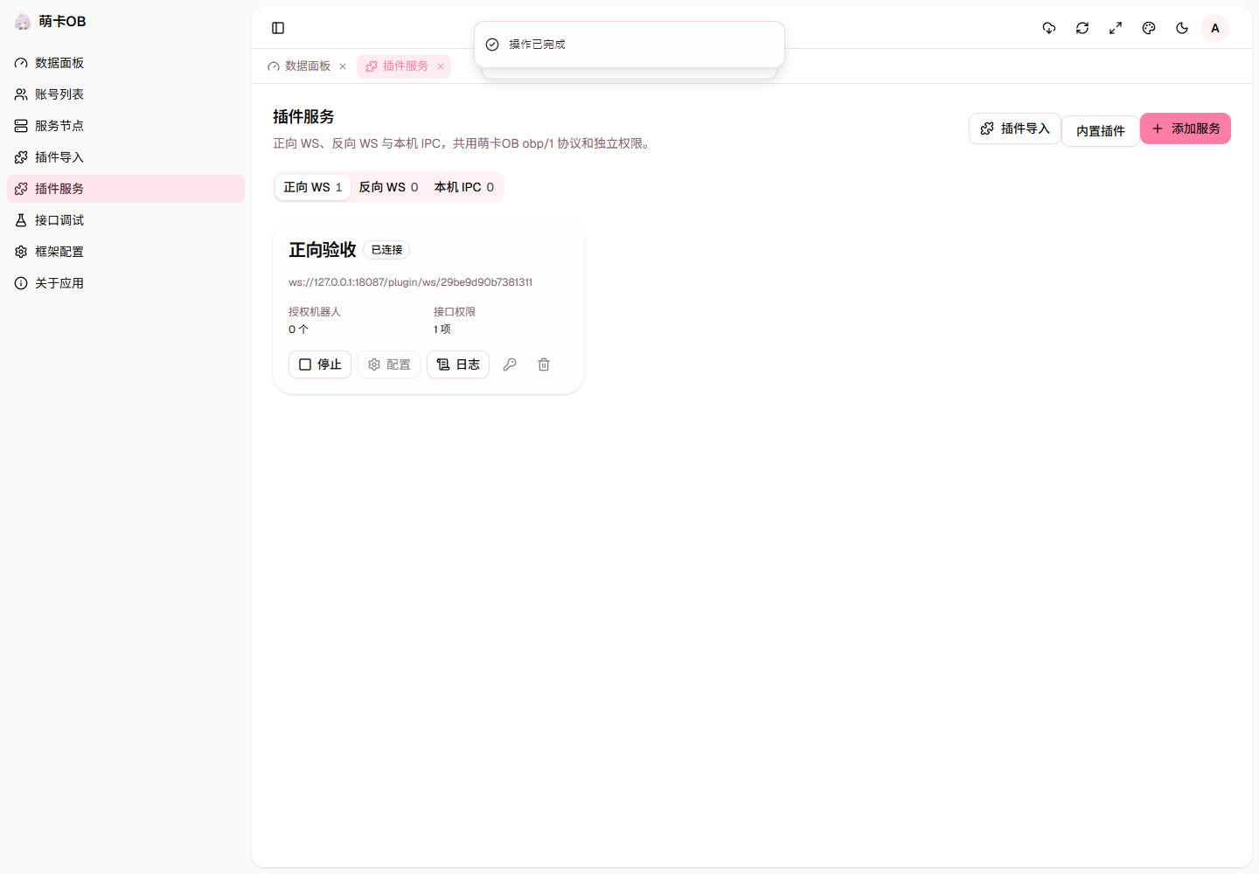Click the 正向验收 service title

point(323,250)
